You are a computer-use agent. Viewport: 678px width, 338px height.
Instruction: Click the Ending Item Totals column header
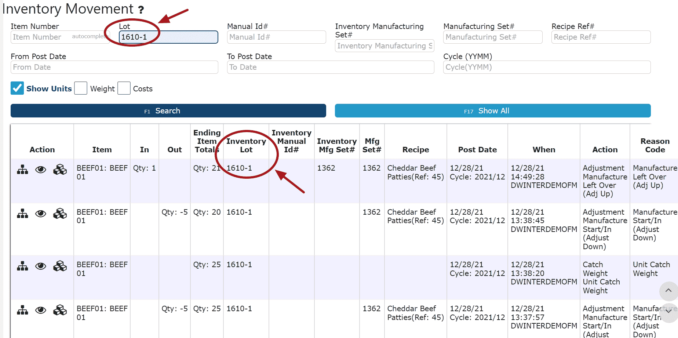click(207, 141)
